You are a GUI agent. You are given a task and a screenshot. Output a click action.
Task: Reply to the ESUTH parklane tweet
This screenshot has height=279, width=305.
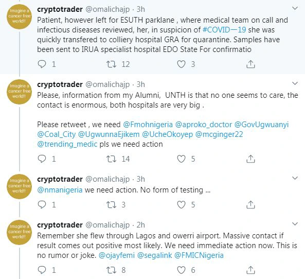pos(42,64)
